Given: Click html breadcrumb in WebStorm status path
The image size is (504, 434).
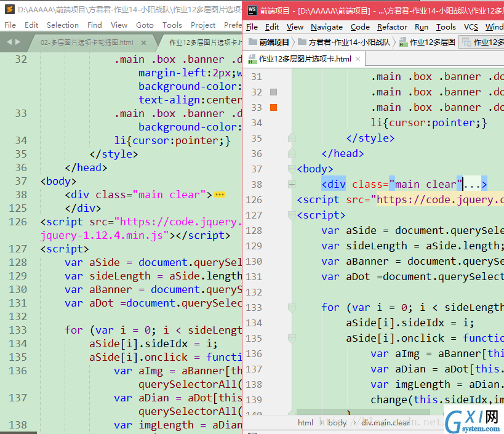Looking at the screenshot, I should click(x=305, y=422).
